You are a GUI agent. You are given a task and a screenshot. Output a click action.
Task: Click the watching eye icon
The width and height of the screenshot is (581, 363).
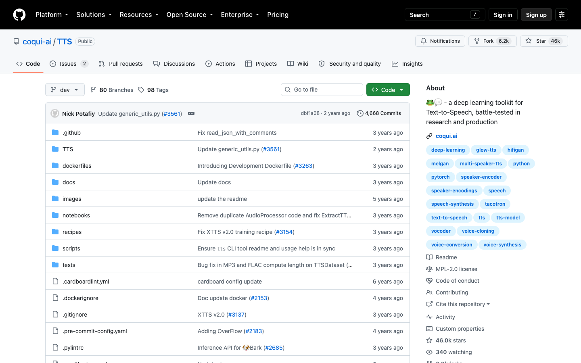[x=429, y=352]
